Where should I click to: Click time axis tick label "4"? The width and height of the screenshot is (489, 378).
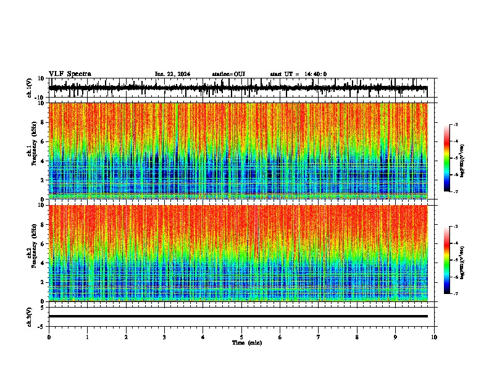tap(203, 337)
